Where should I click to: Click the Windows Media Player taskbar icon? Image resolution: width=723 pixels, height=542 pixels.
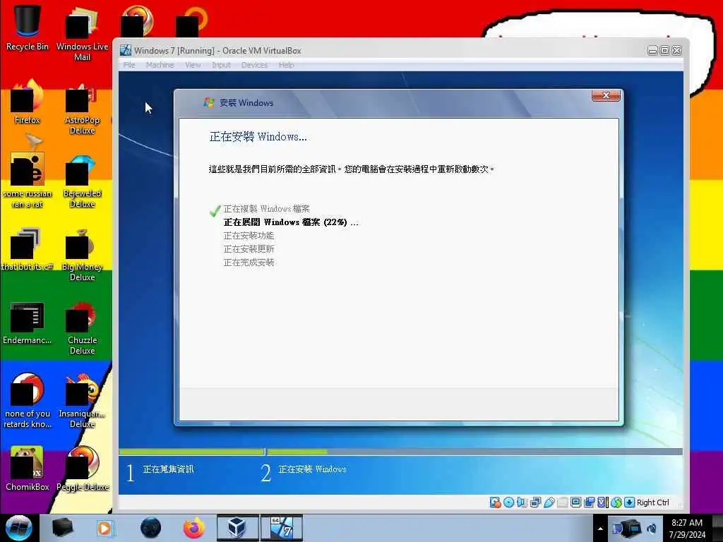pos(104,528)
